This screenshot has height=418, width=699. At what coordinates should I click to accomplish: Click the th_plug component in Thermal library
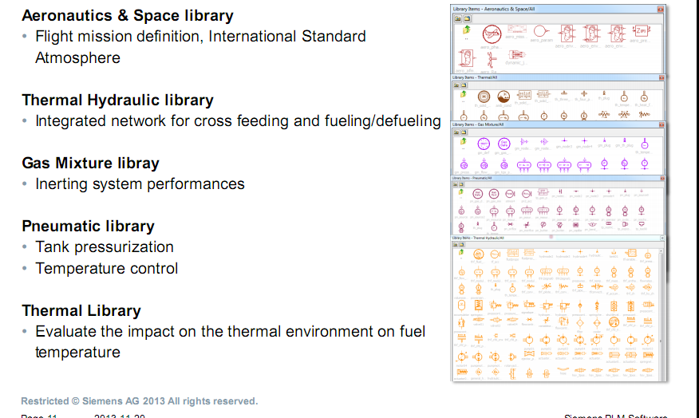604,96
